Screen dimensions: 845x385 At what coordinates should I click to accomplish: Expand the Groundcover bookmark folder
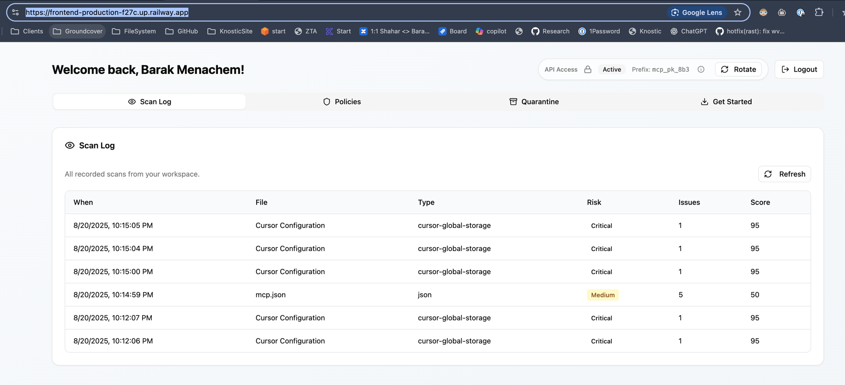pos(77,31)
